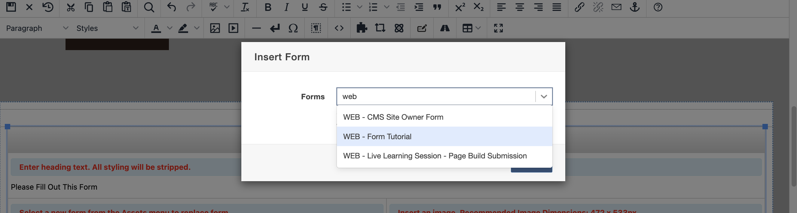The width and height of the screenshot is (797, 213).
Task: Select WEB - CMS Site Owner Form
Action: point(444,117)
